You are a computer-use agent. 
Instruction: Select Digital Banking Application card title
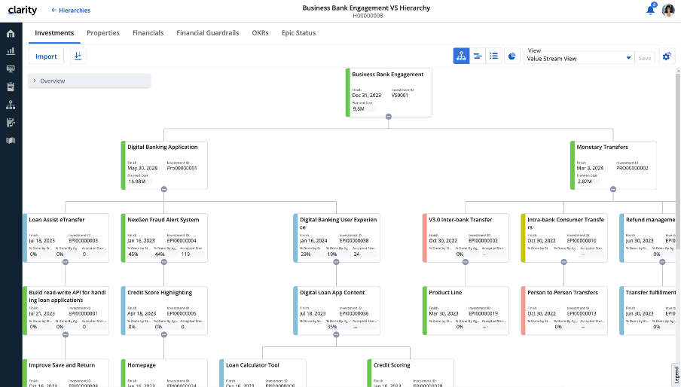tap(163, 147)
